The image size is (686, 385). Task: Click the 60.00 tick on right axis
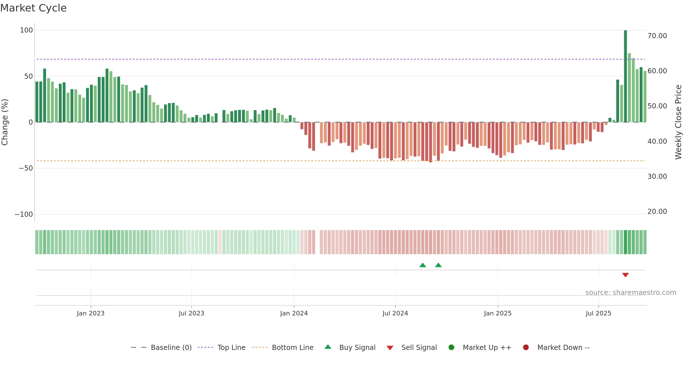click(657, 71)
